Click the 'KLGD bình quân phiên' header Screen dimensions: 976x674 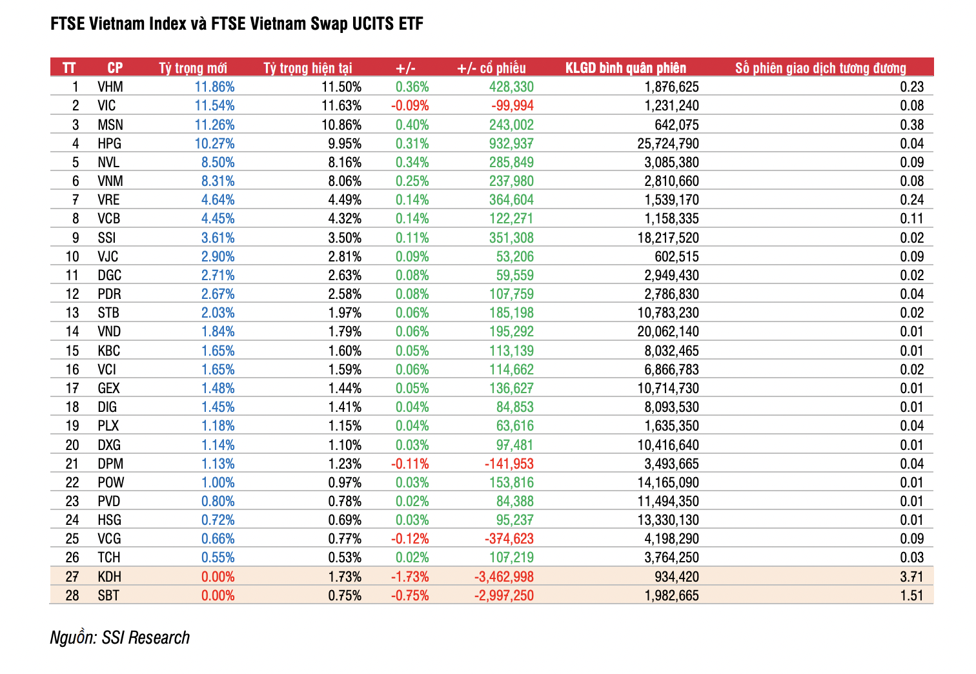point(625,68)
